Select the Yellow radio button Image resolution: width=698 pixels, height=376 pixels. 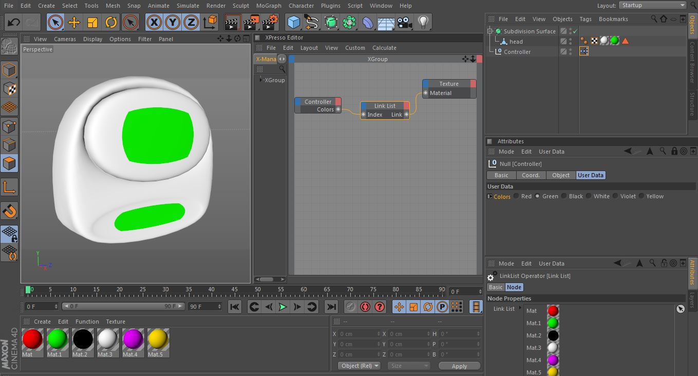642,196
